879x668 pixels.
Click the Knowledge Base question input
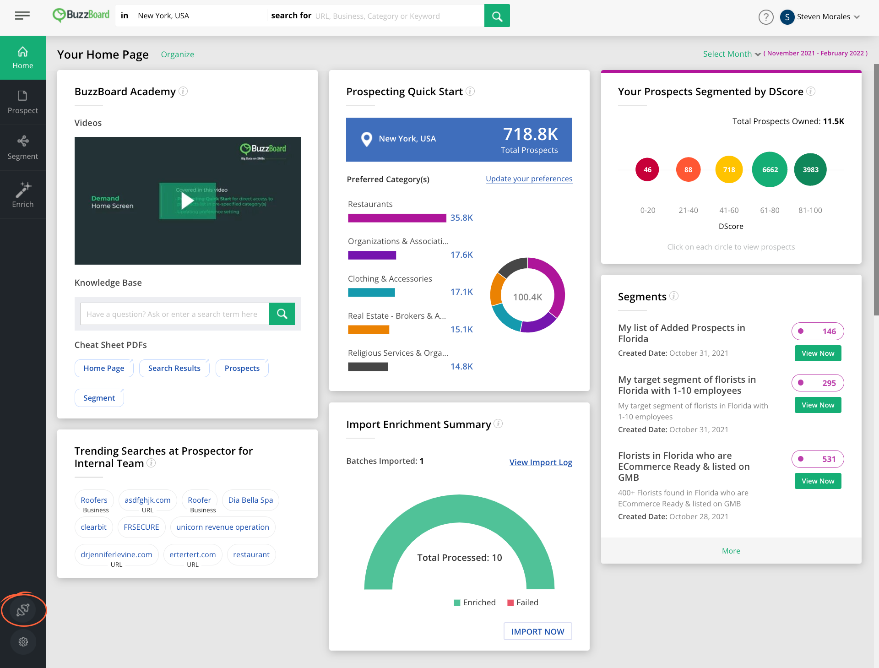click(174, 314)
